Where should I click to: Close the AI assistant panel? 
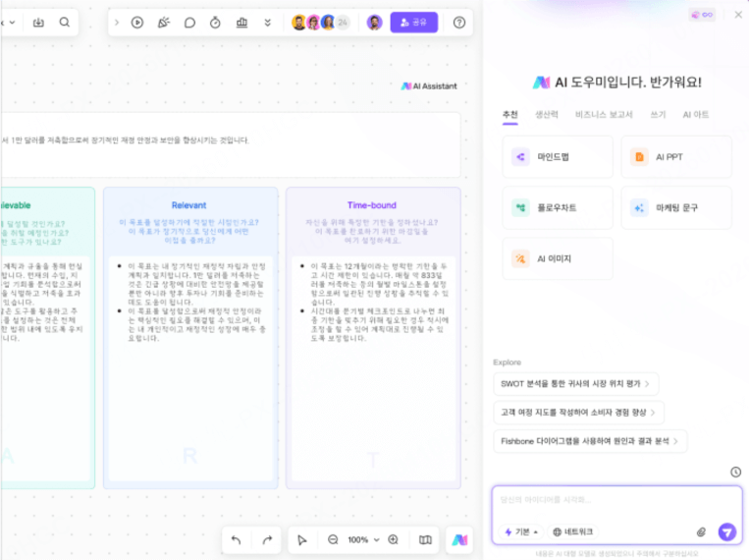(738, 15)
